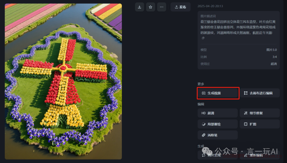The width and height of the screenshot is (287, 163).
Task: Choose the 局部重绘 inpaint option
Action: tap(218, 124)
